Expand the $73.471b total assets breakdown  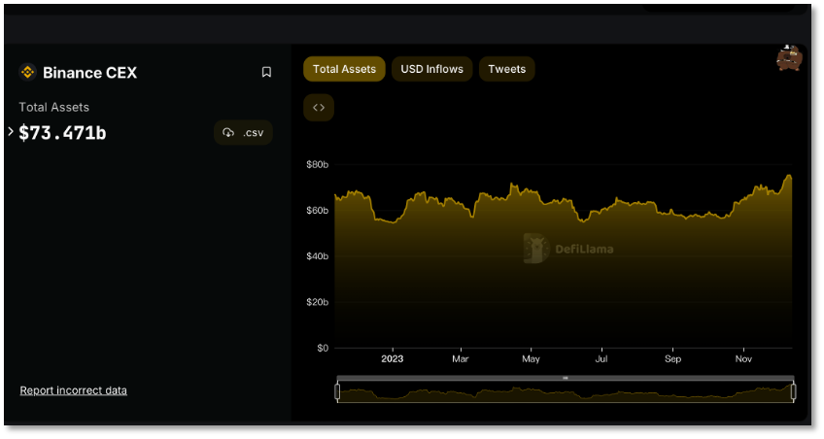pos(11,132)
